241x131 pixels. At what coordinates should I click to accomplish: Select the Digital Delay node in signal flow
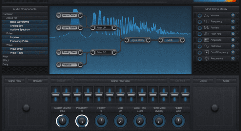(x=137, y=40)
